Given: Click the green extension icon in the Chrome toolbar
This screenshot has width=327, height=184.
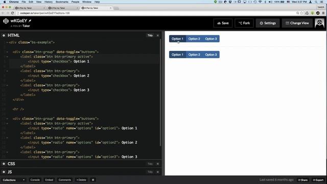Looking at the screenshot, I should point(312,13).
